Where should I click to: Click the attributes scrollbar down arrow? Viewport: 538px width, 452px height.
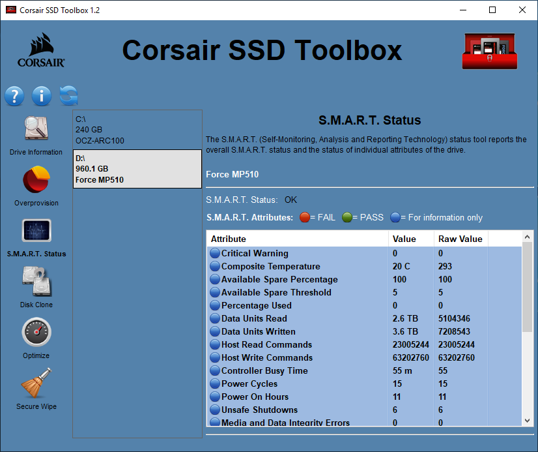pyautogui.click(x=527, y=420)
